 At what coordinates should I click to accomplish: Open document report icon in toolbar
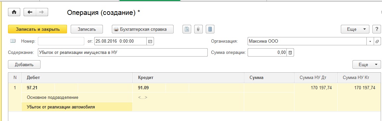(187, 29)
